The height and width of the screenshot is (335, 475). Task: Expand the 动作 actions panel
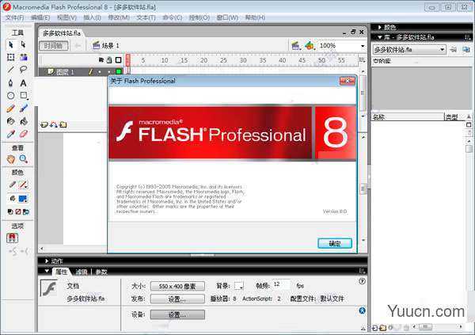coord(47,261)
